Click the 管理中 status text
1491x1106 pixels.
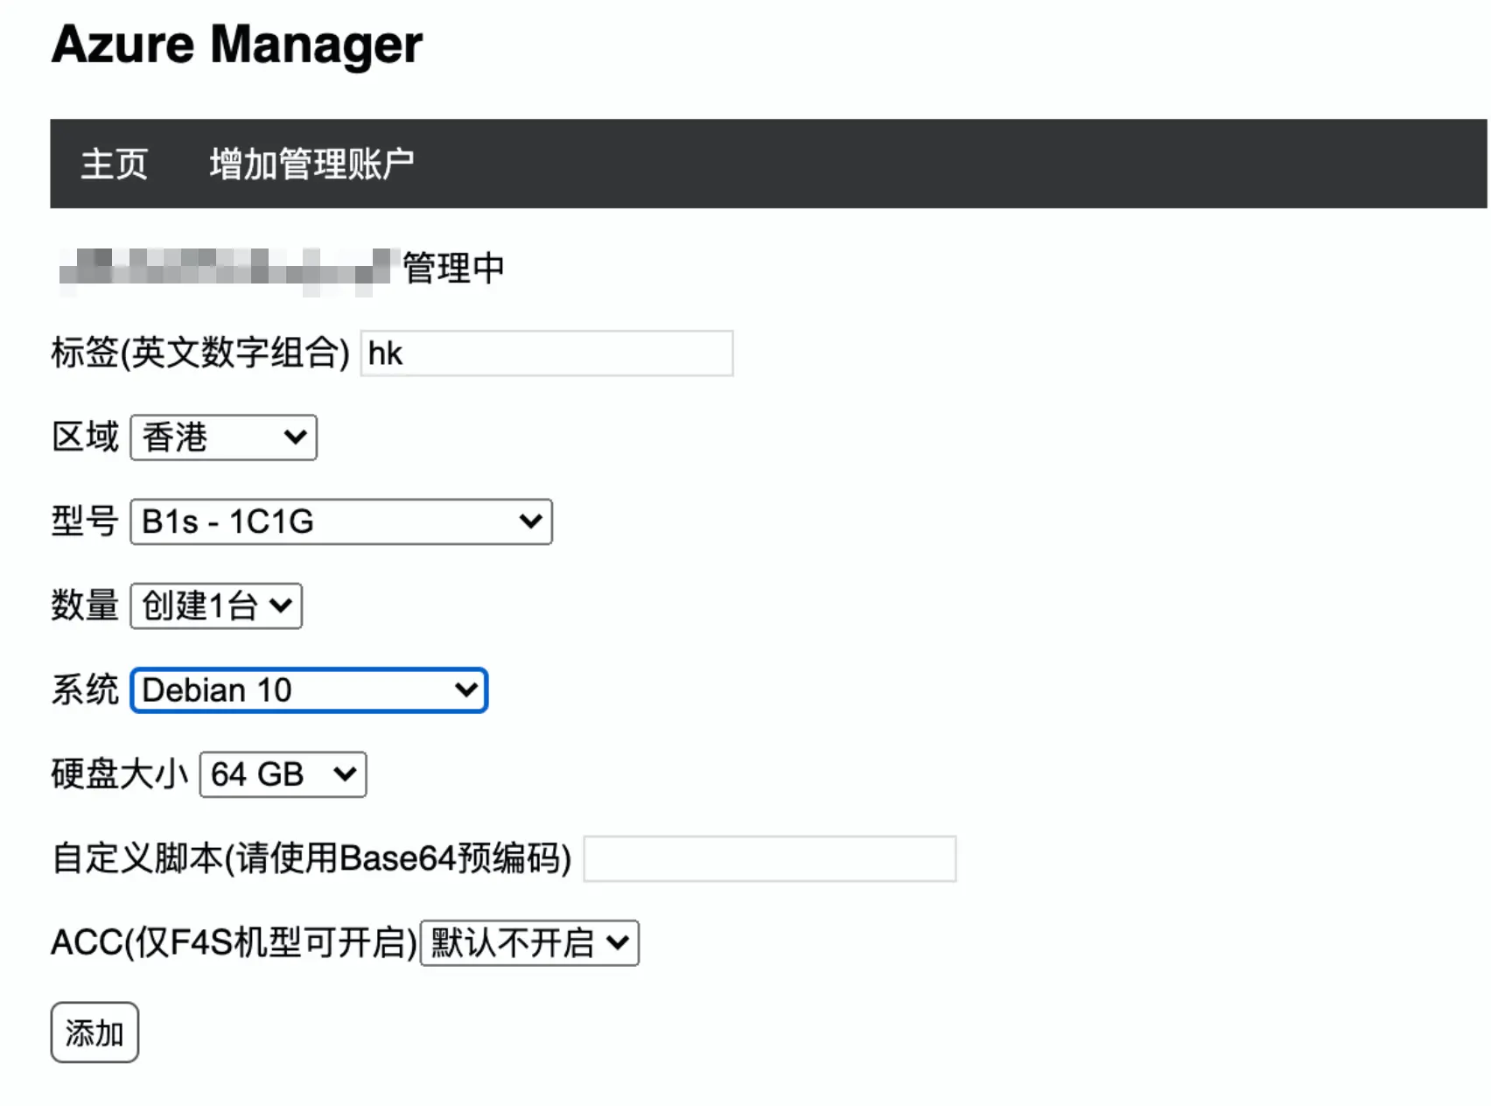click(x=453, y=268)
